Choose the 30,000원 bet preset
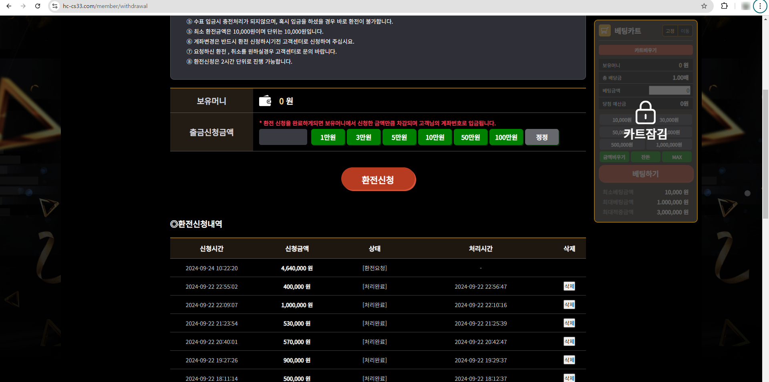The width and height of the screenshot is (769, 382). [669, 120]
